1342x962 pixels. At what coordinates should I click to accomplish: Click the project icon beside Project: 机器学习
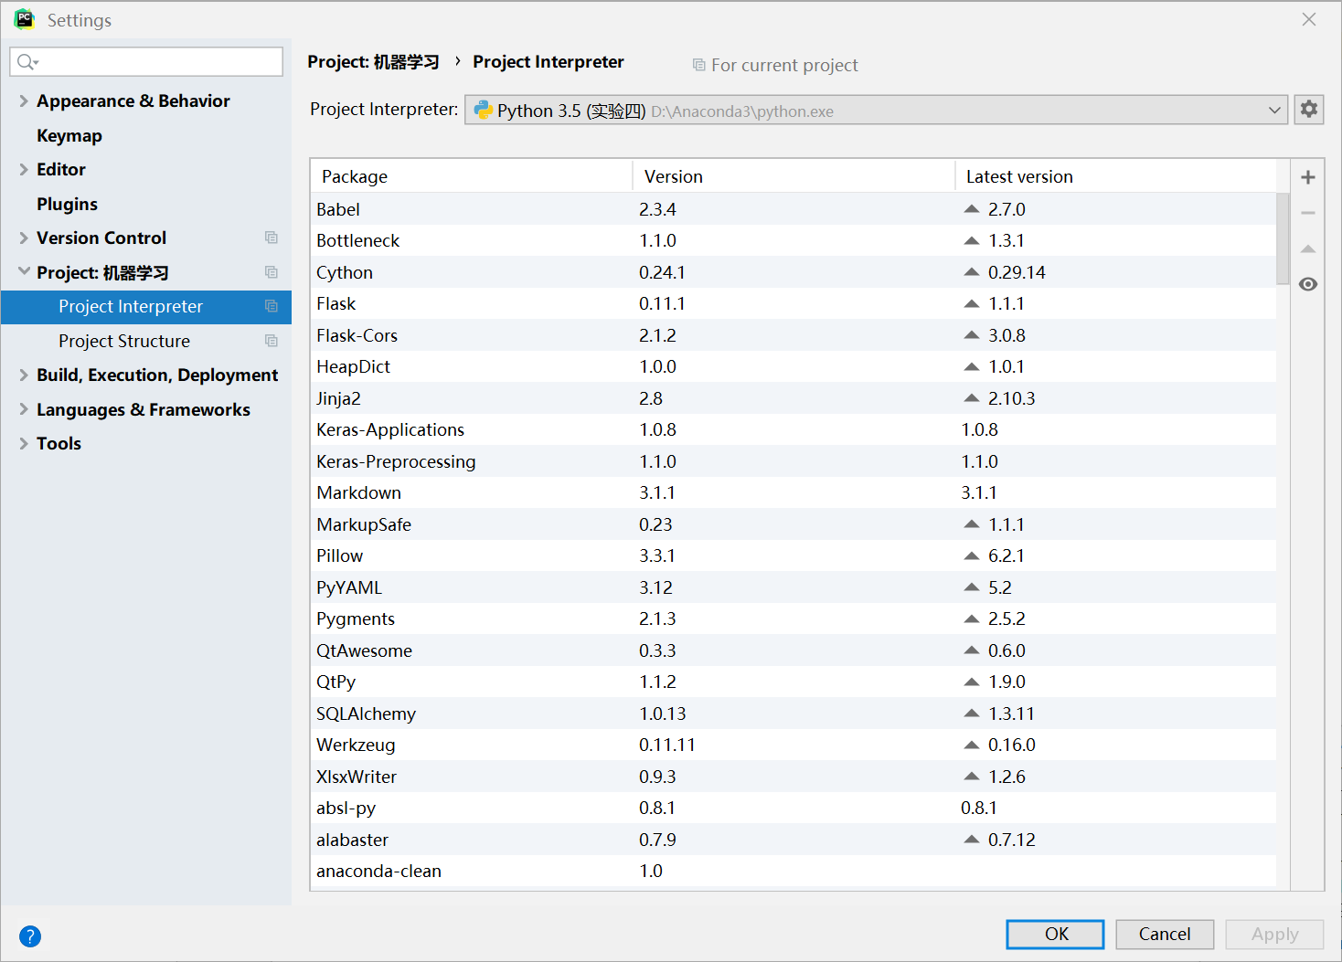coord(272,272)
